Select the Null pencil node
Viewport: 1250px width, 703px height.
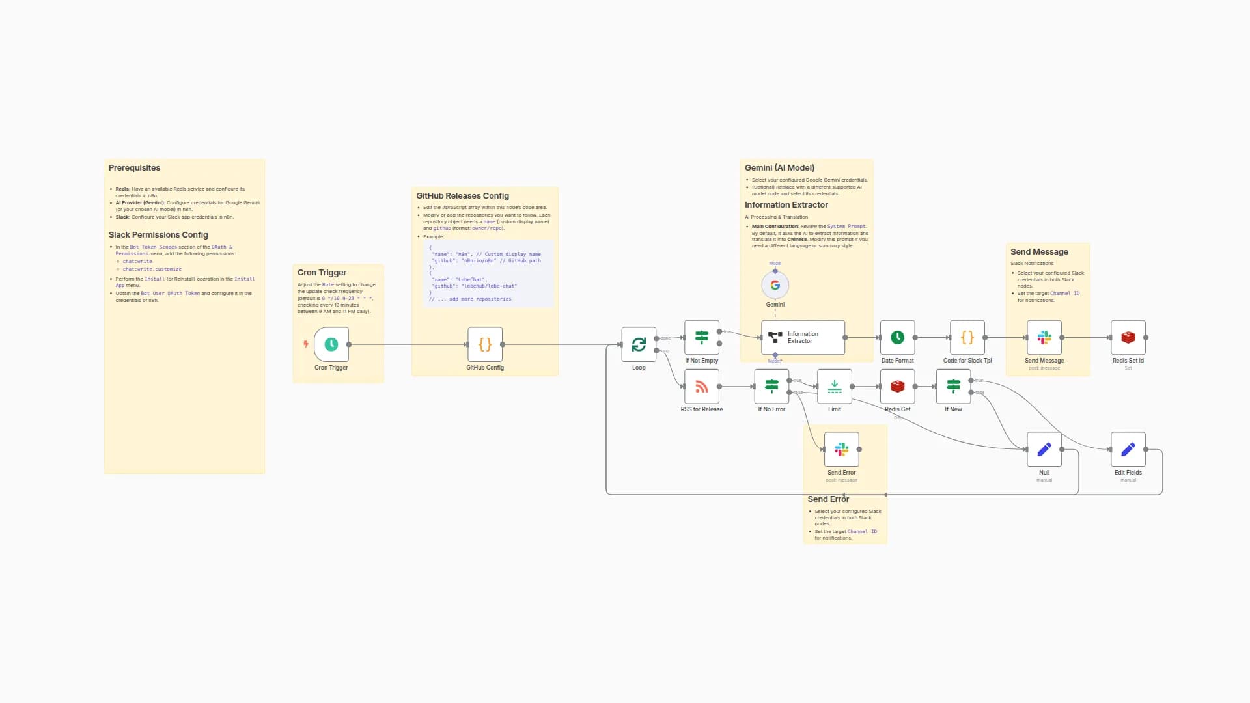tap(1044, 449)
